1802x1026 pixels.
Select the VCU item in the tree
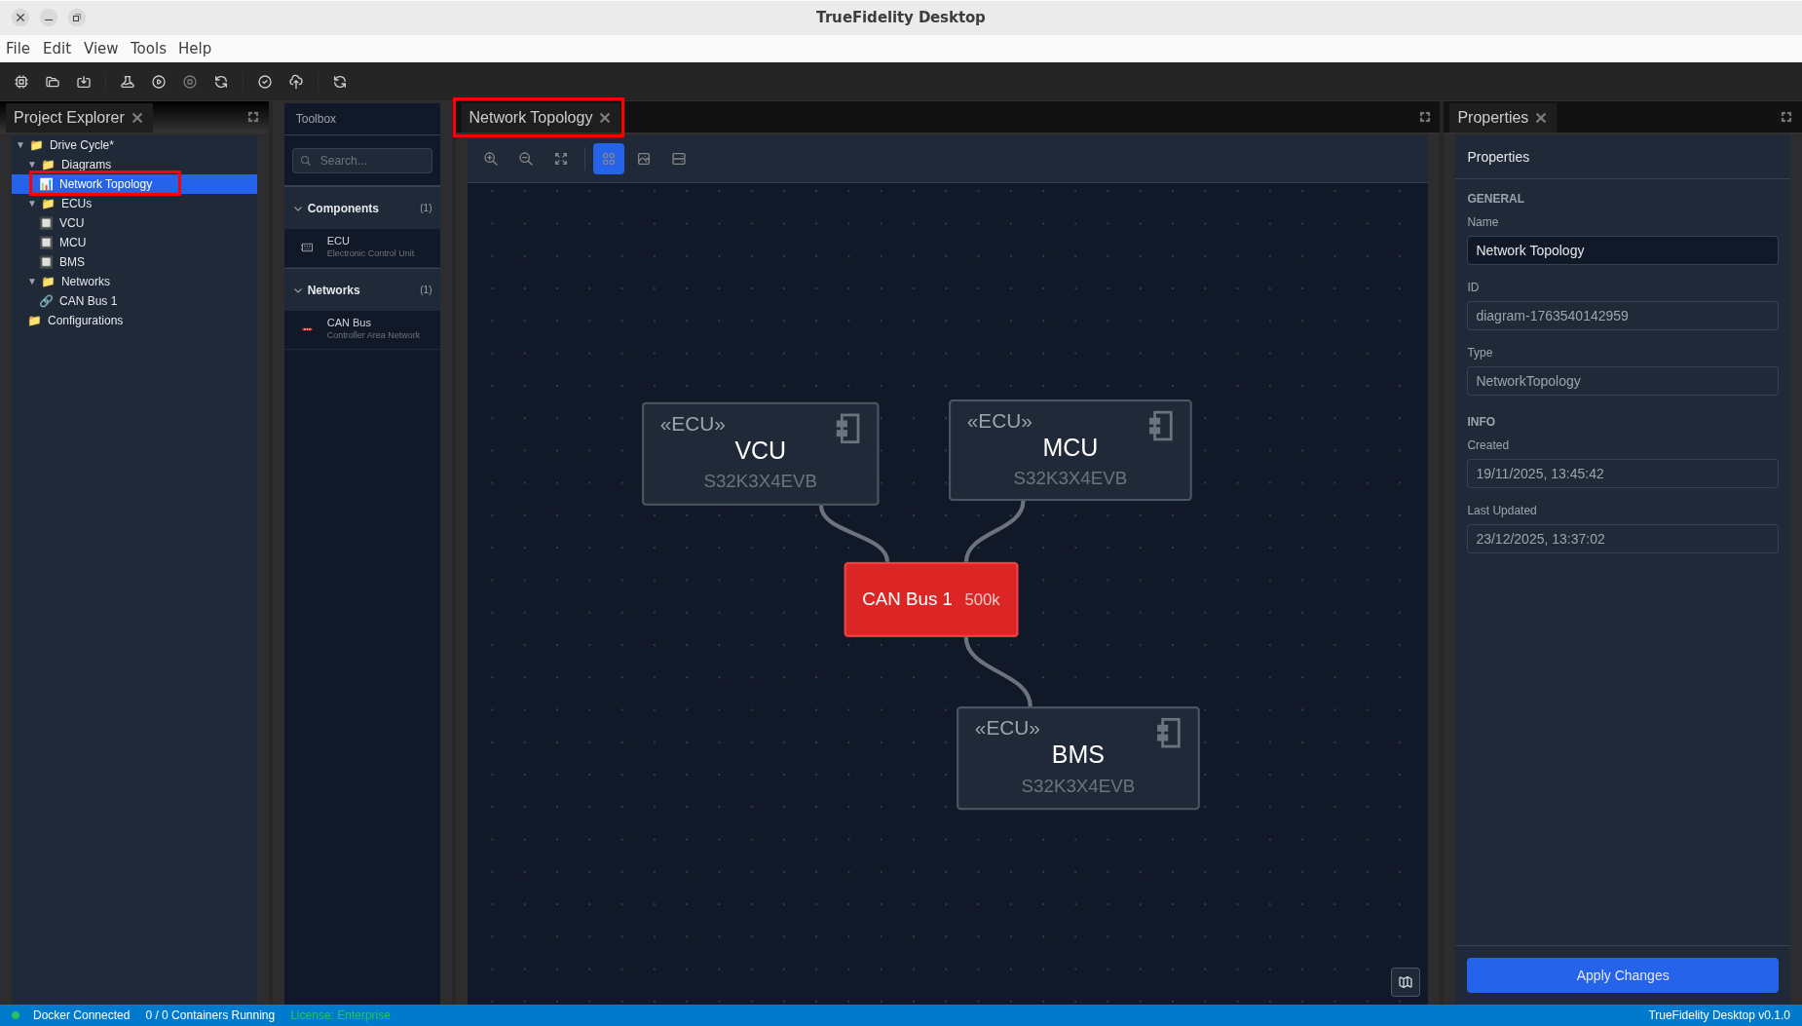pos(134,223)
